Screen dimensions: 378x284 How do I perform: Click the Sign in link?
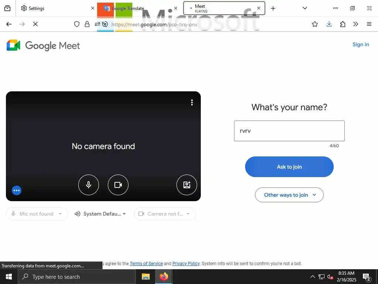coord(361,44)
